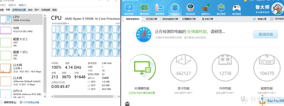Image resolution: width=284 pixels, height=106 pixels.
Task: Click the 磁盘性能 score circle 104370
Action: tap(267, 68)
